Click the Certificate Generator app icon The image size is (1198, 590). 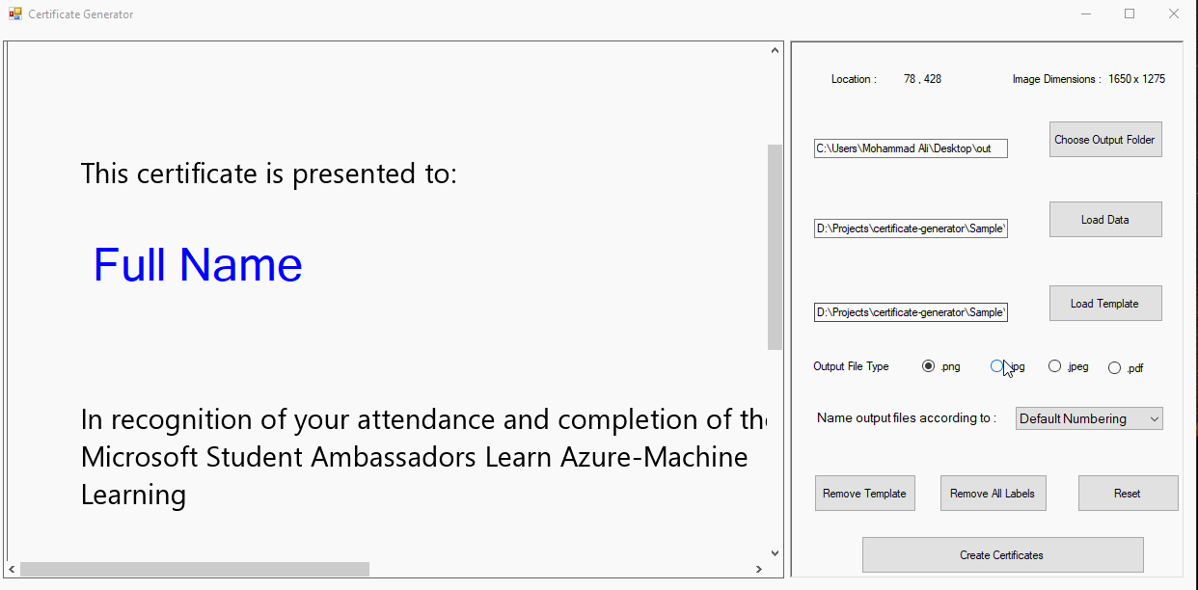[15, 14]
